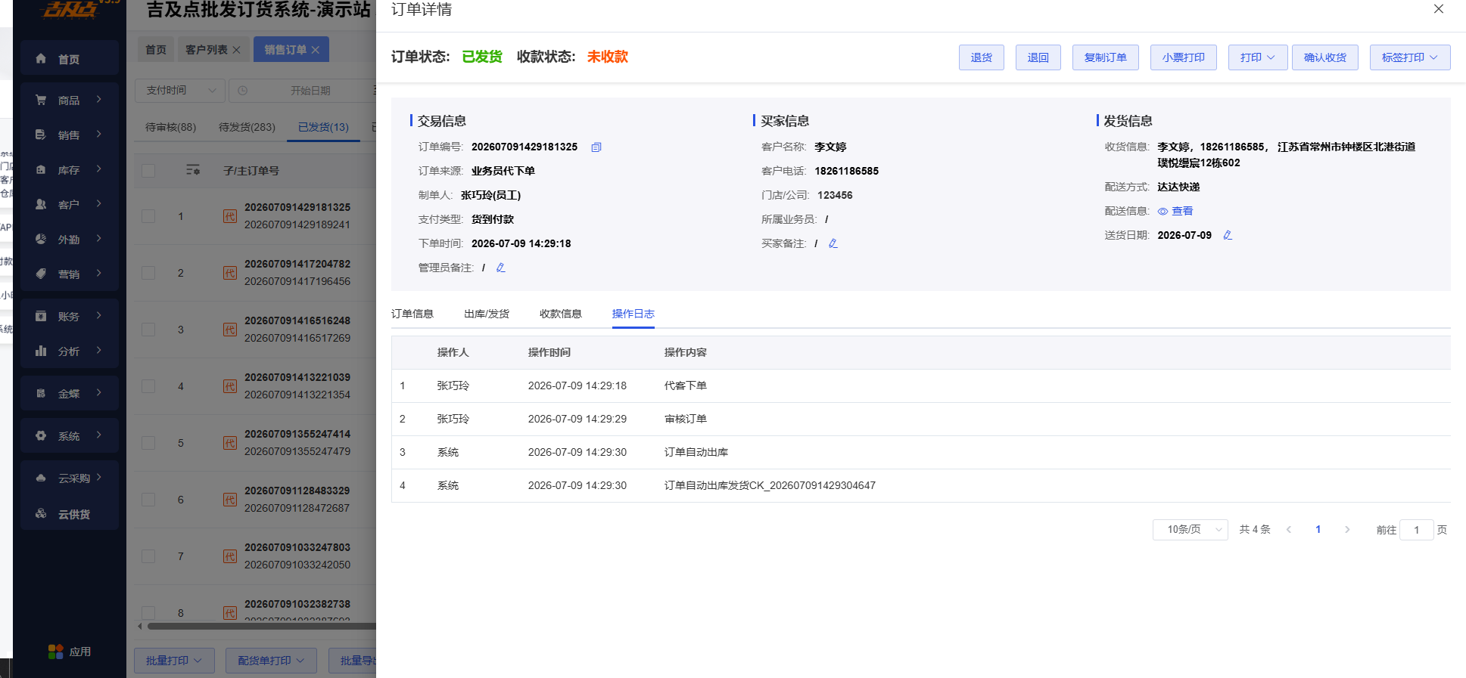Click the 账务 sidebar icon
The image size is (1466, 678).
pos(41,316)
